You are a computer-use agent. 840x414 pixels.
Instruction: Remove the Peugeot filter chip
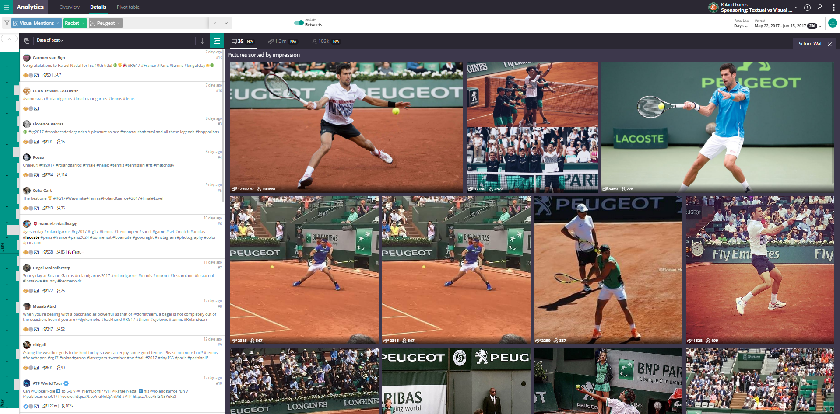[119, 23]
